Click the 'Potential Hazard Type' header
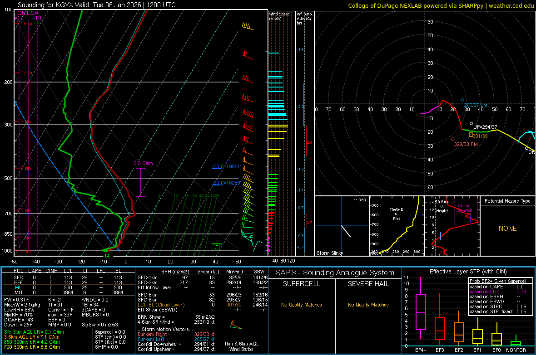Image resolution: width=536 pixels, height=355 pixels. click(507, 201)
